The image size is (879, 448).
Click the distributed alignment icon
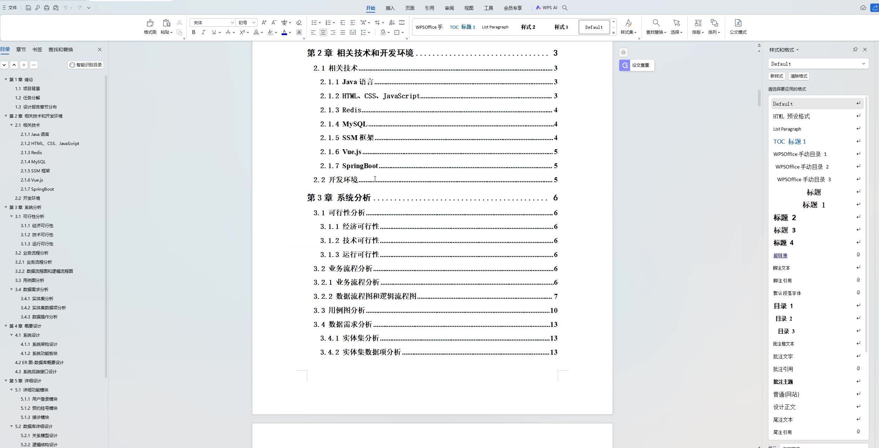tap(352, 32)
